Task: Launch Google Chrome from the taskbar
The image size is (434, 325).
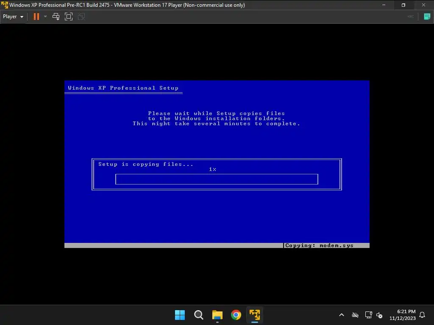Action: point(236,315)
